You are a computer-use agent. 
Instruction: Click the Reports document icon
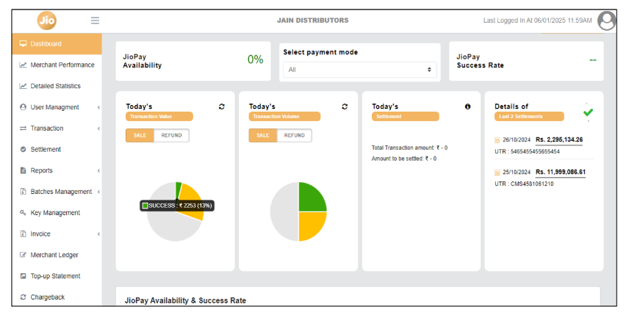pyautogui.click(x=23, y=170)
